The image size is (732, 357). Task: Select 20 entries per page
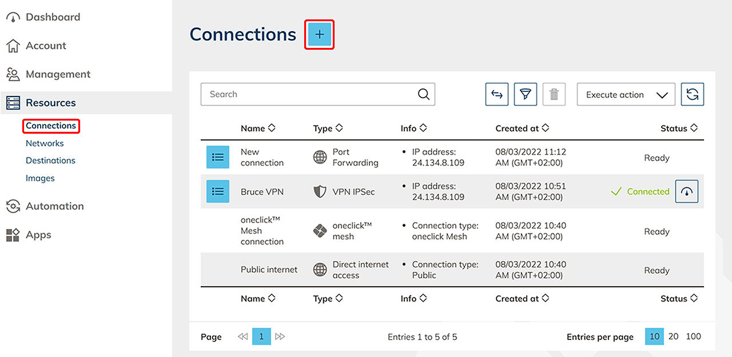(x=674, y=336)
